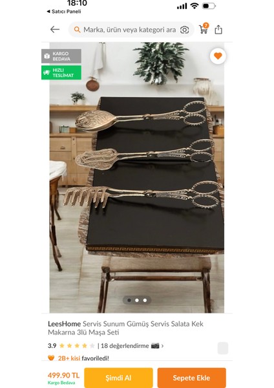Focus the Marka, ürün veya kategori search field
The image size is (274, 388).
(x=131, y=30)
